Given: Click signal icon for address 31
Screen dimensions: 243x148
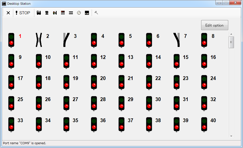Looking at the screenshot, I should (177, 103).
